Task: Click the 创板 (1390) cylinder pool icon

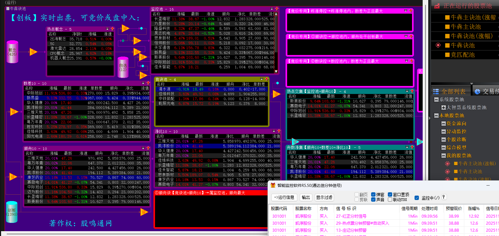Action: pos(12,212)
